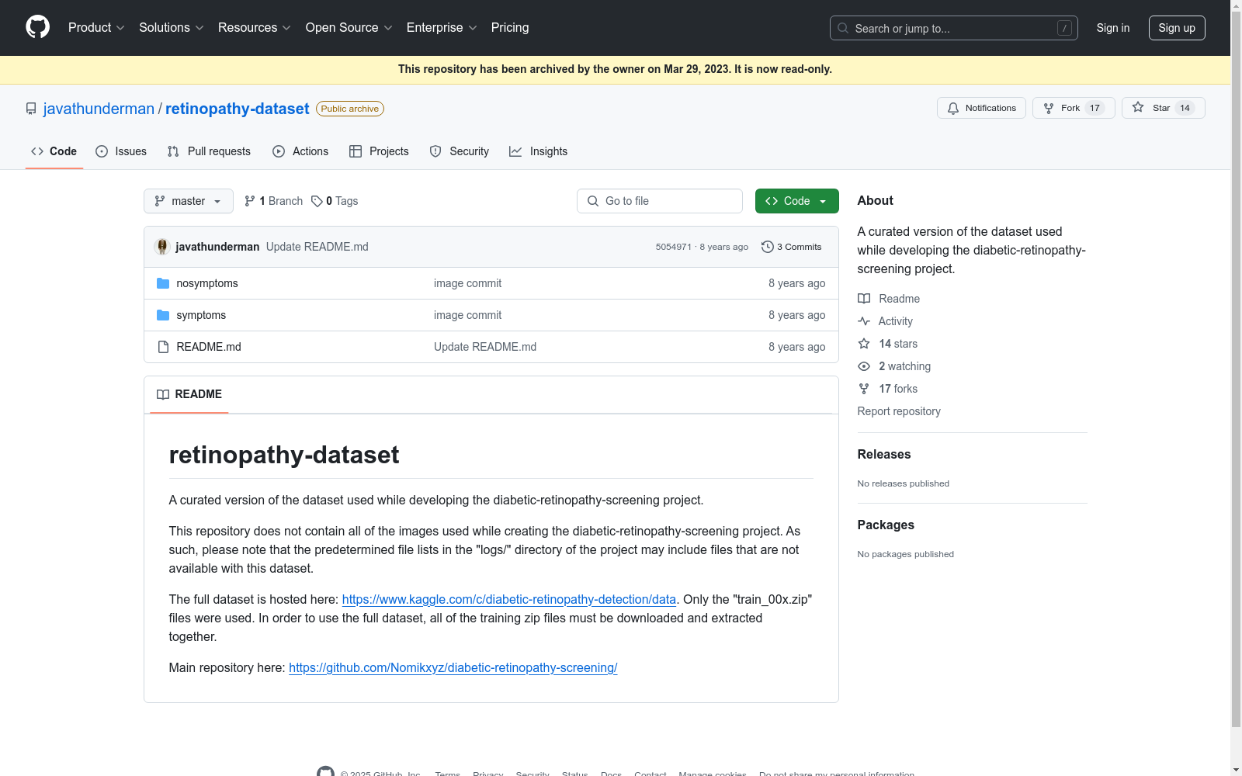Click the README.md file icon
The width and height of the screenshot is (1242, 776).
pos(163,347)
